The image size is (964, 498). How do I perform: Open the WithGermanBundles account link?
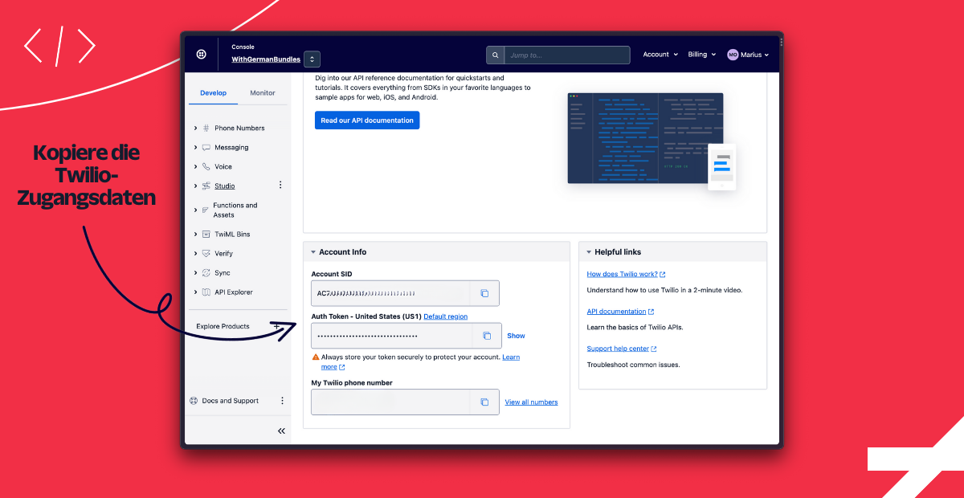coord(266,59)
